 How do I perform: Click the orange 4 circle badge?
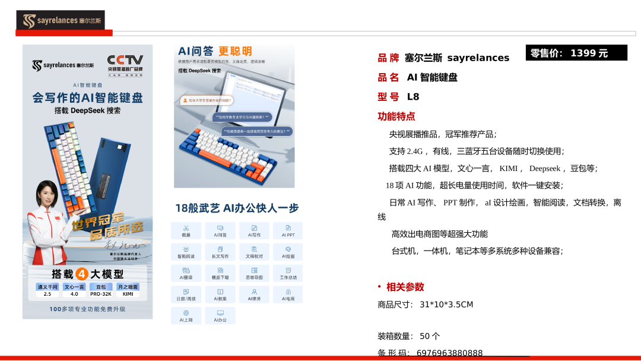click(82, 274)
